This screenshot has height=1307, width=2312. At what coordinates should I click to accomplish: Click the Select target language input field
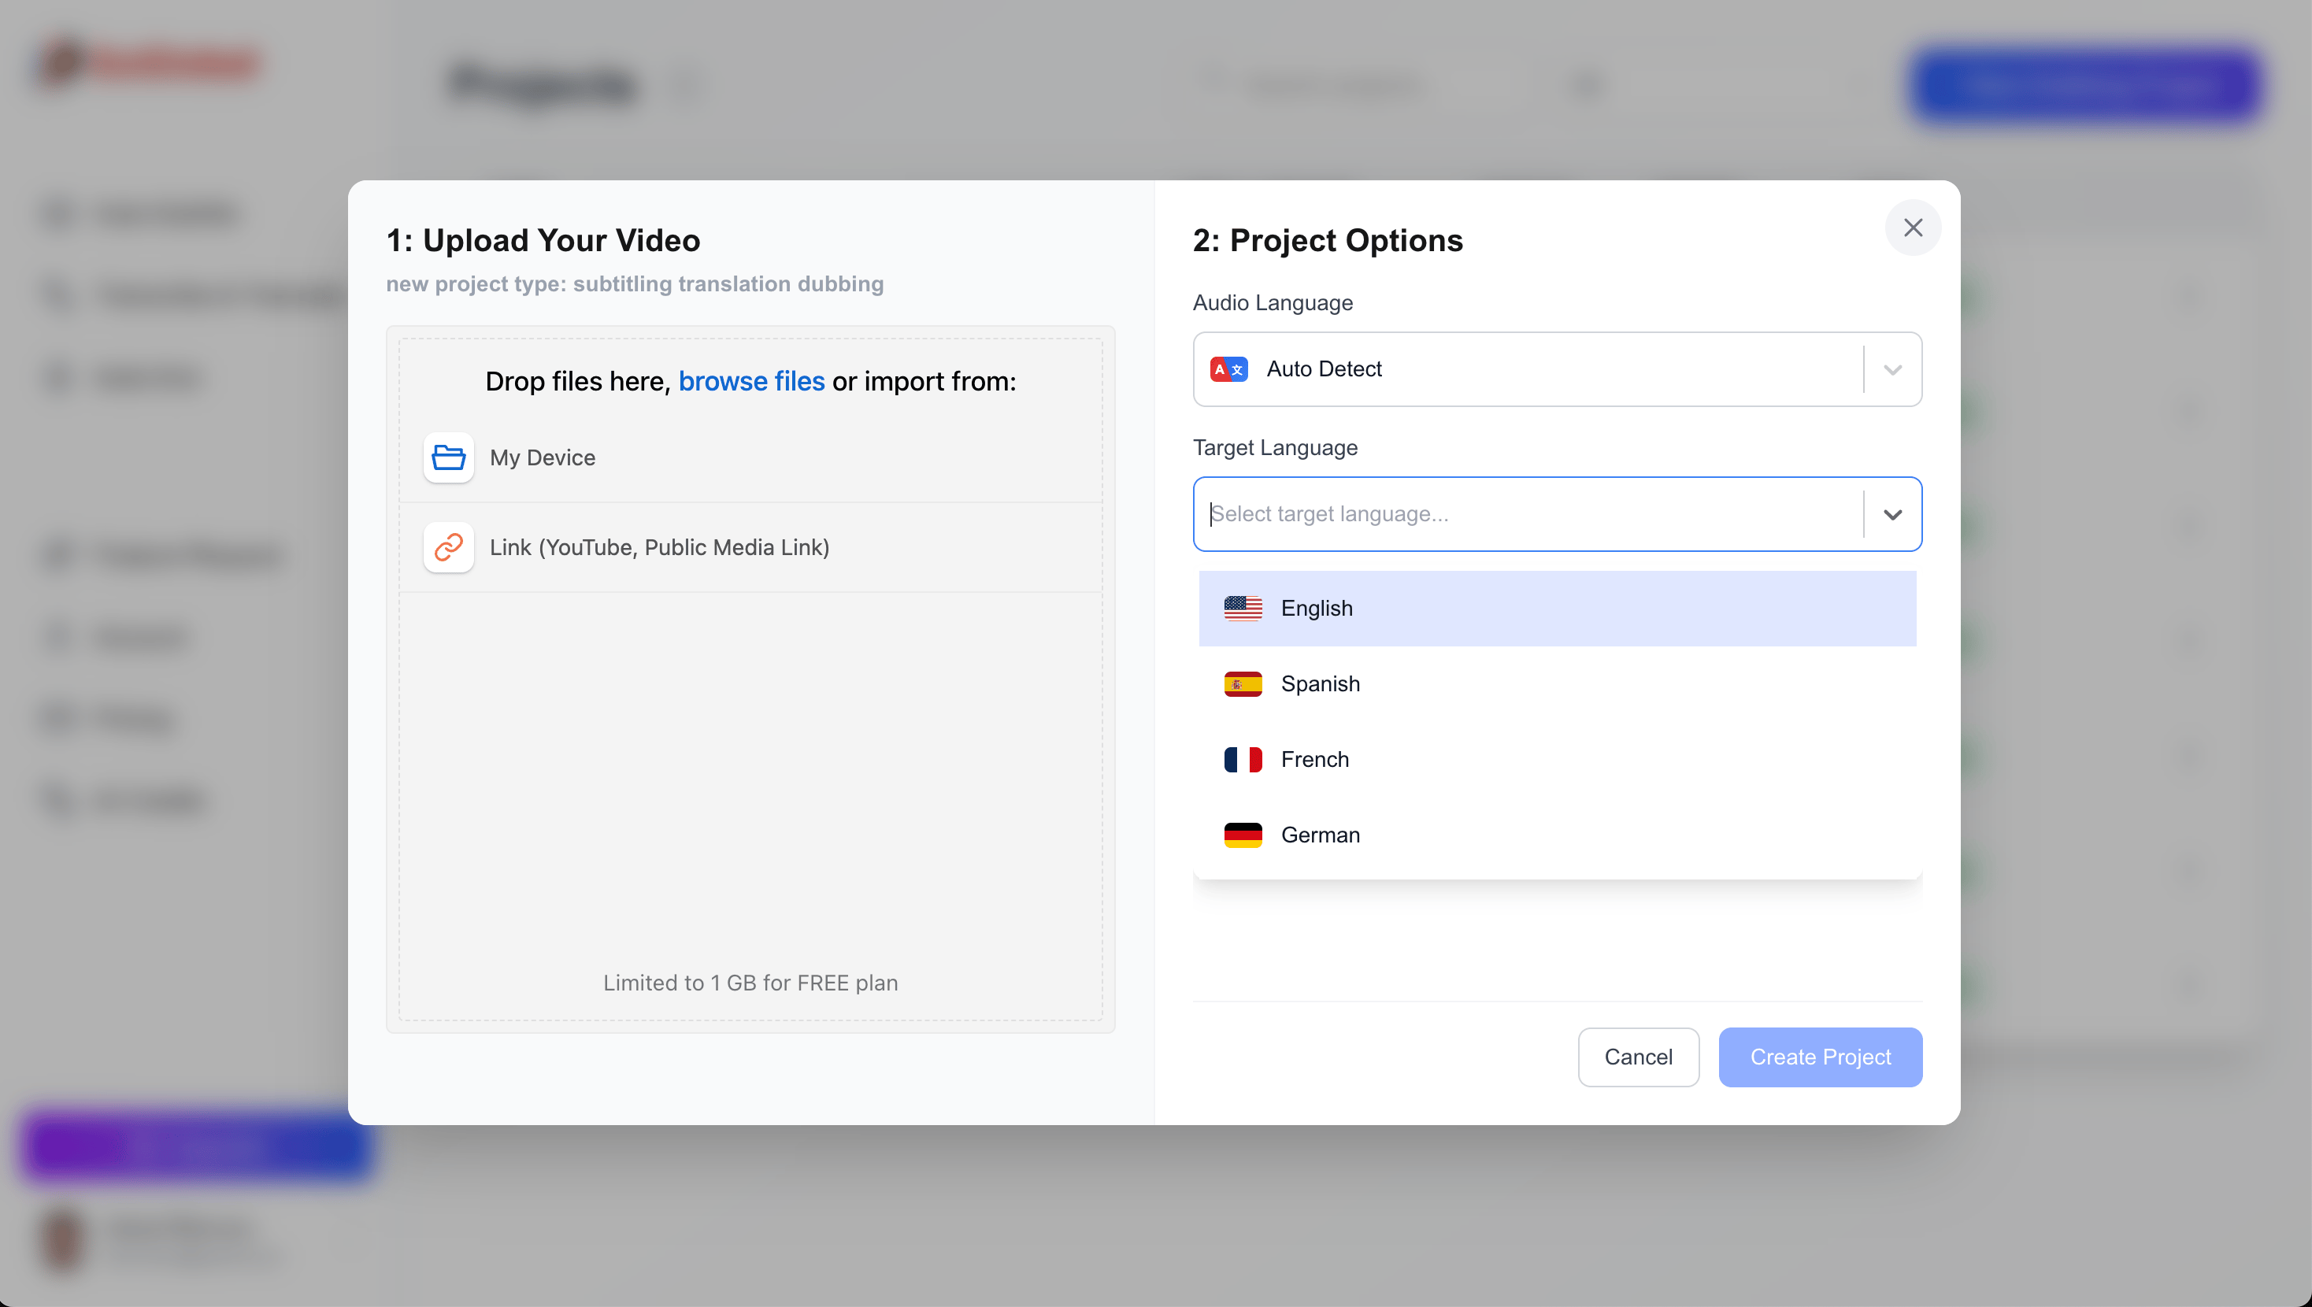click(x=1526, y=514)
